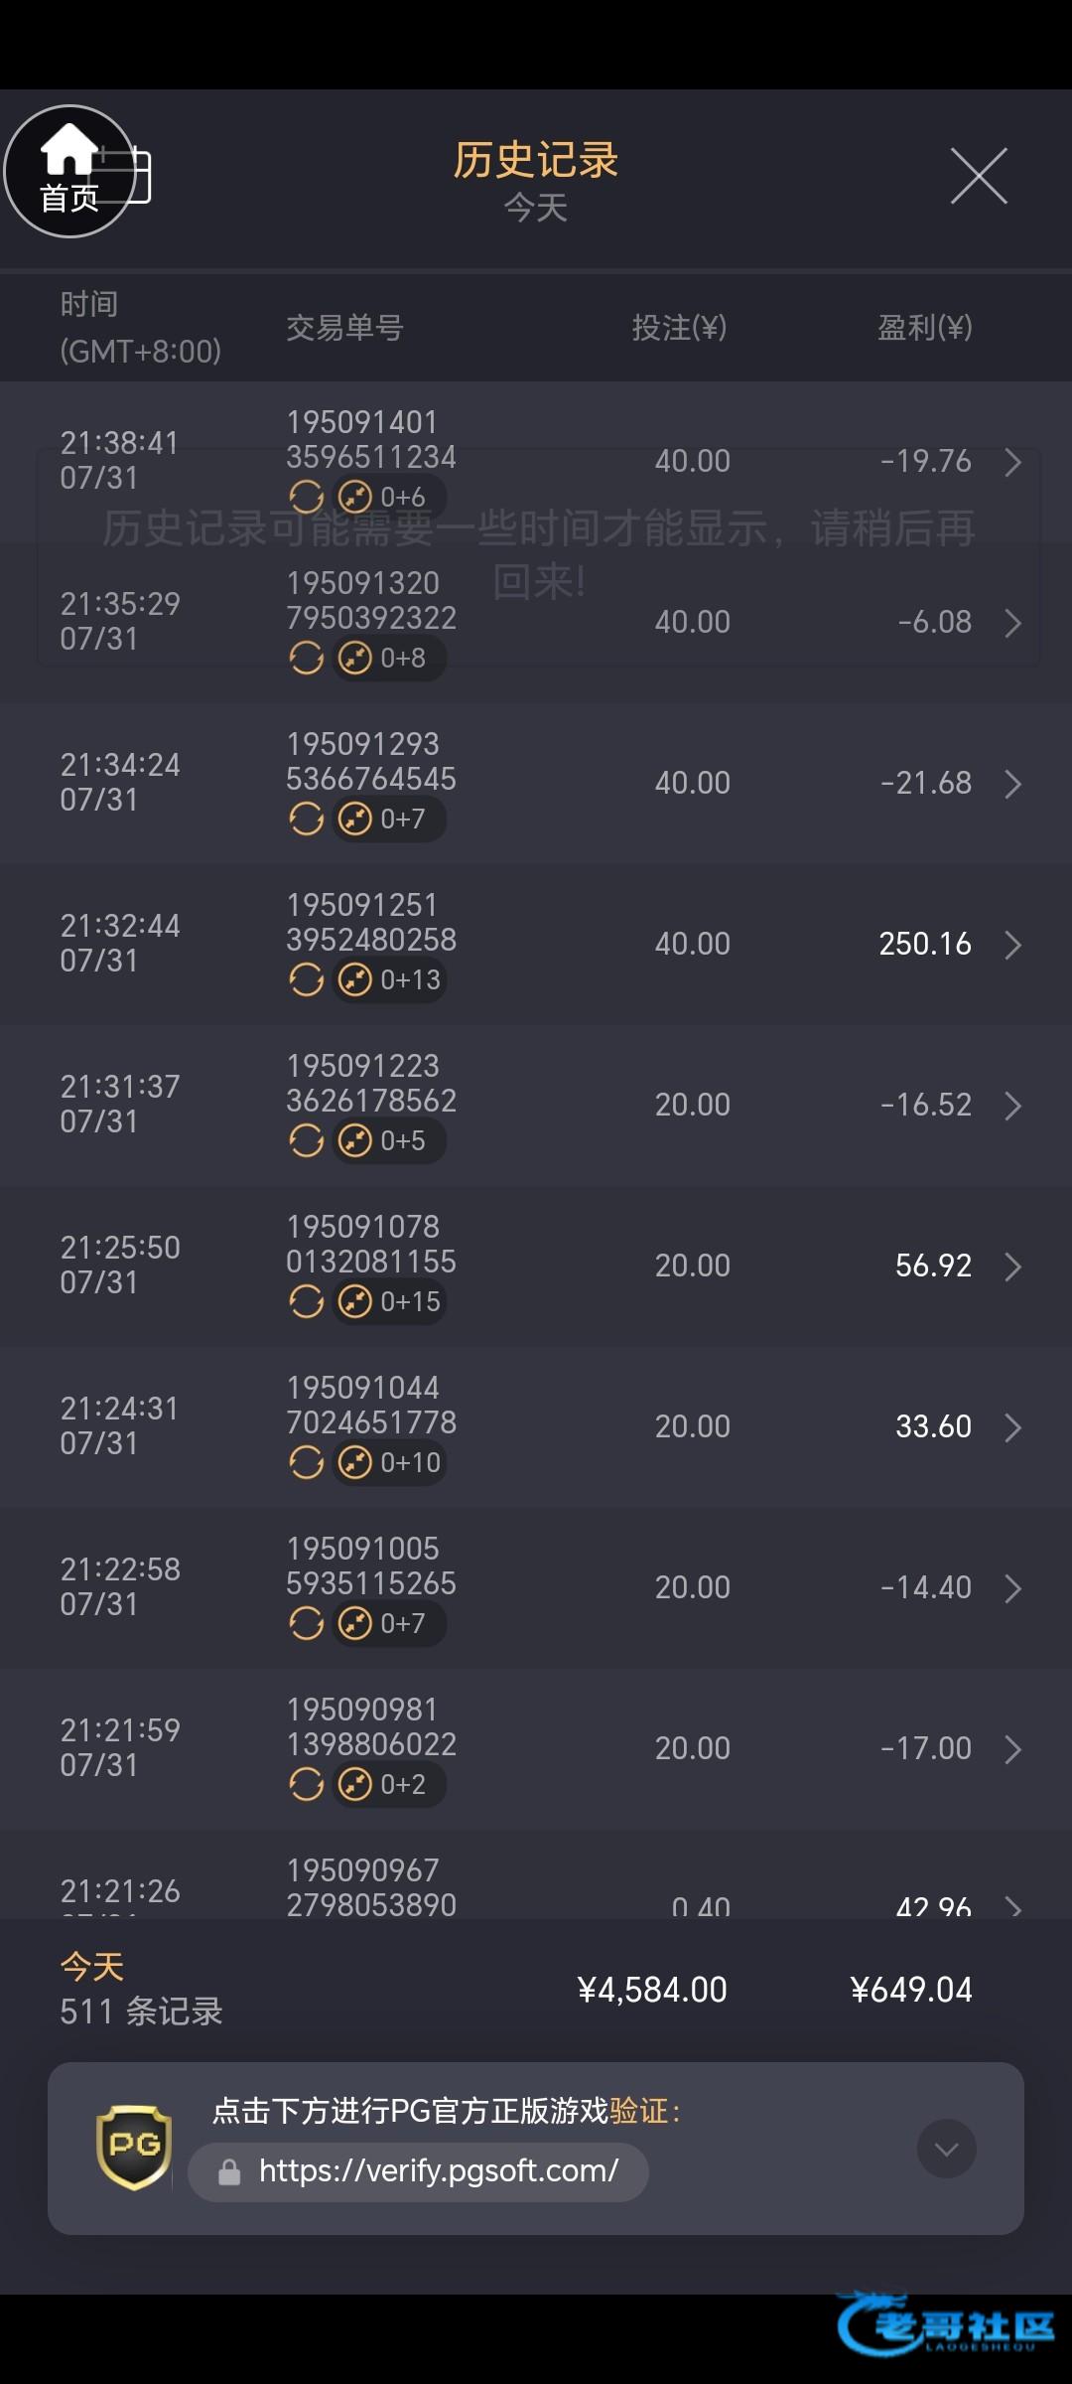The height and width of the screenshot is (2384, 1072).
Task: Click the free-spin icon in 21:38:41 record
Action: [307, 497]
